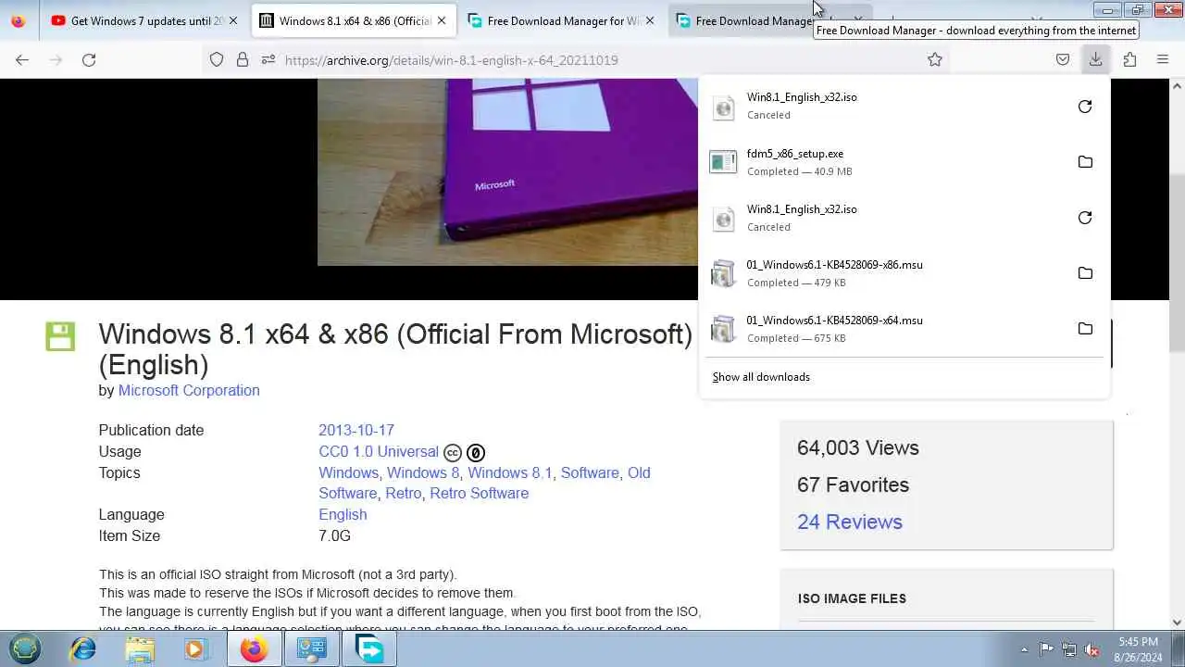Screen dimensions: 1185x667
Task: Click the purple Windows box video preview
Action: [x=507, y=172]
